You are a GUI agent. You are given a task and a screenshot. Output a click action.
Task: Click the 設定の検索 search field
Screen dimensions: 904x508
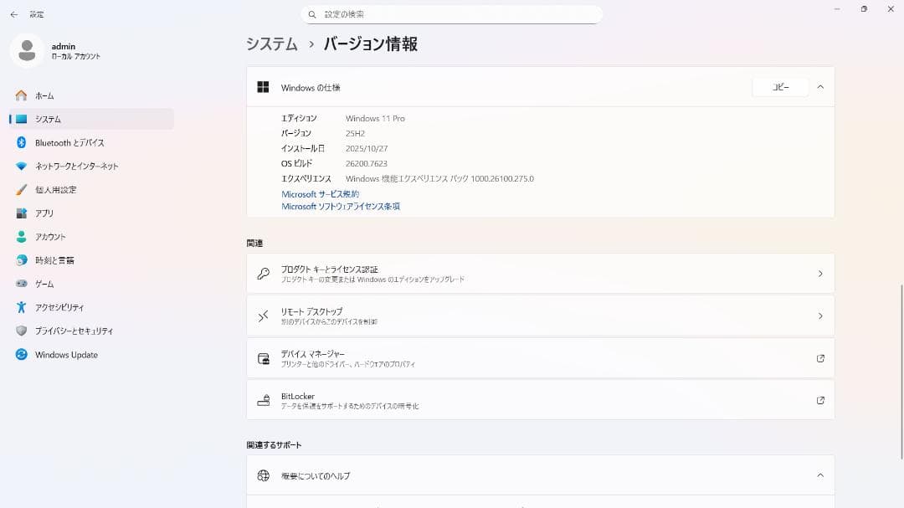[x=452, y=13]
